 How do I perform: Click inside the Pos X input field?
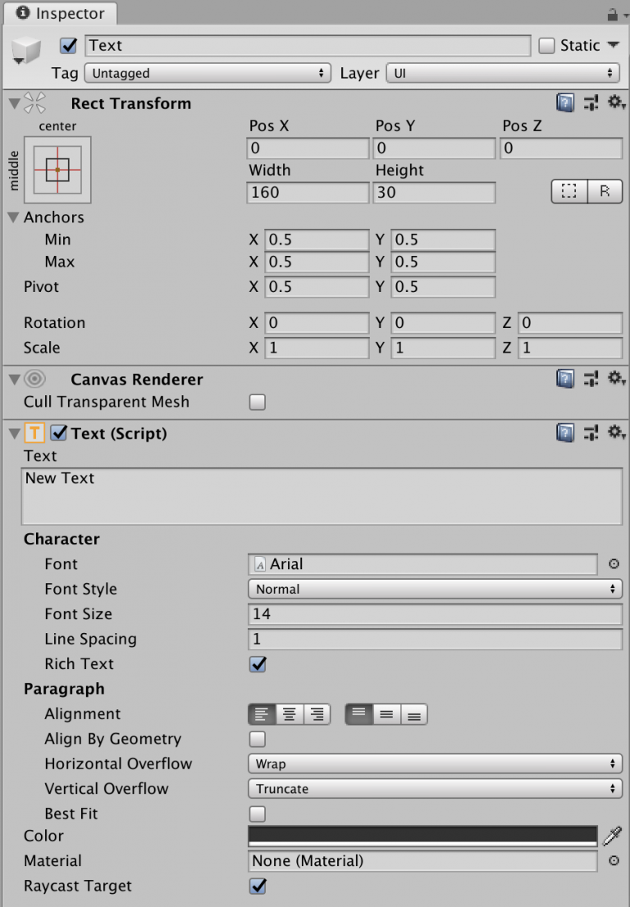(x=307, y=148)
